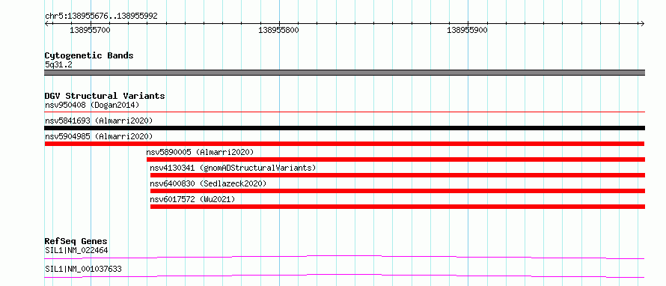Select the red bar under nsv6400830

click(x=397, y=191)
